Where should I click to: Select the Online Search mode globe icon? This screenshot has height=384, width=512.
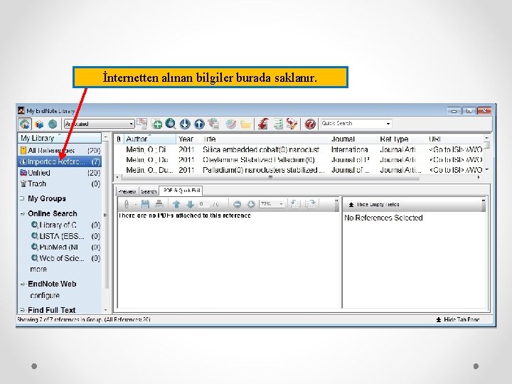[x=53, y=124]
